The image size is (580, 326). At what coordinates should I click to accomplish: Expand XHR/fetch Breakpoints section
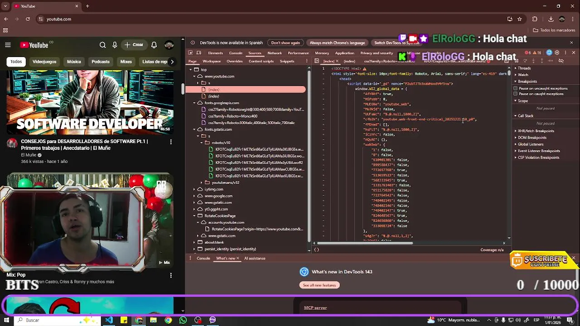click(x=516, y=131)
